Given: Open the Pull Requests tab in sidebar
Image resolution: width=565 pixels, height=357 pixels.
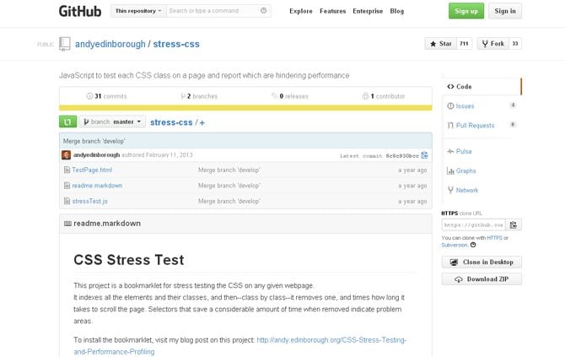Looking at the screenshot, I should point(475,125).
